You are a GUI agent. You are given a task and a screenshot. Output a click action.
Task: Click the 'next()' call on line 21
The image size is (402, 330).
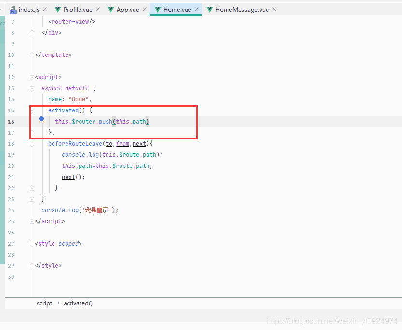pos(72,177)
